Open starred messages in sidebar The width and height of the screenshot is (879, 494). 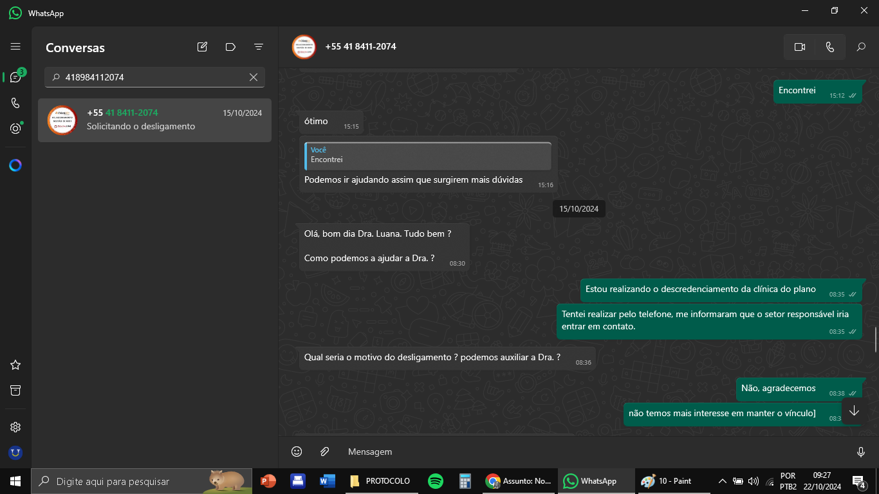(15, 365)
